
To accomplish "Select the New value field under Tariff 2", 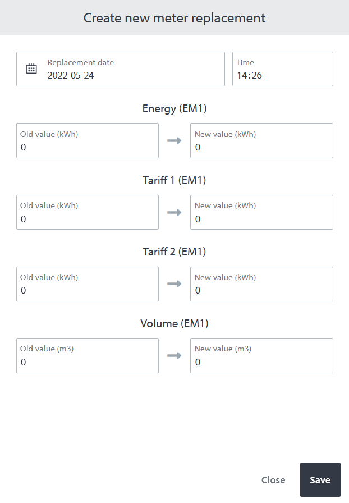I will (261, 284).
